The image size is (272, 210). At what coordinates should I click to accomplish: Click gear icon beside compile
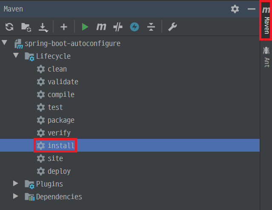point(41,95)
